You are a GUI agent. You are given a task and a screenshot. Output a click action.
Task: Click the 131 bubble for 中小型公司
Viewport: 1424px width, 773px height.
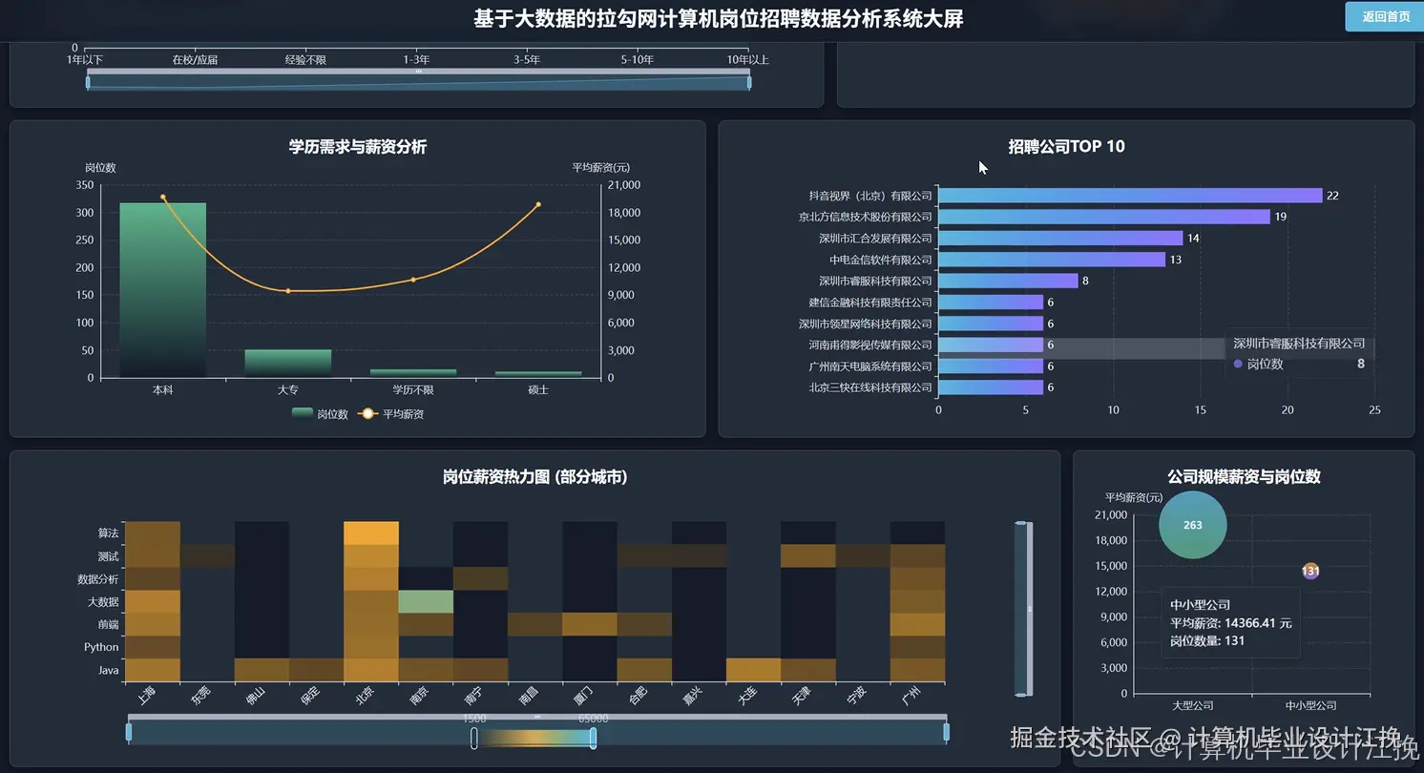(x=1309, y=571)
